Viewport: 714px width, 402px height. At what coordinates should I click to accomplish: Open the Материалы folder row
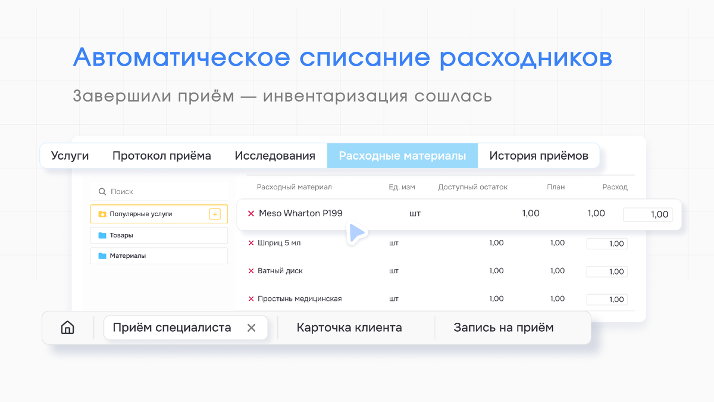(x=159, y=256)
